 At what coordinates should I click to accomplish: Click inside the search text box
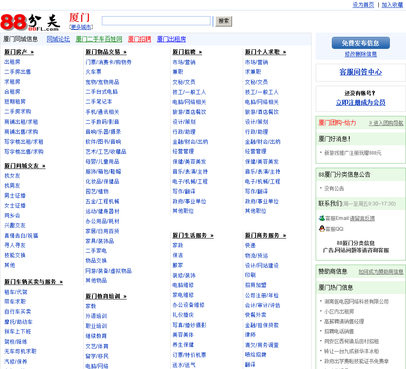pyautogui.click(x=156, y=21)
